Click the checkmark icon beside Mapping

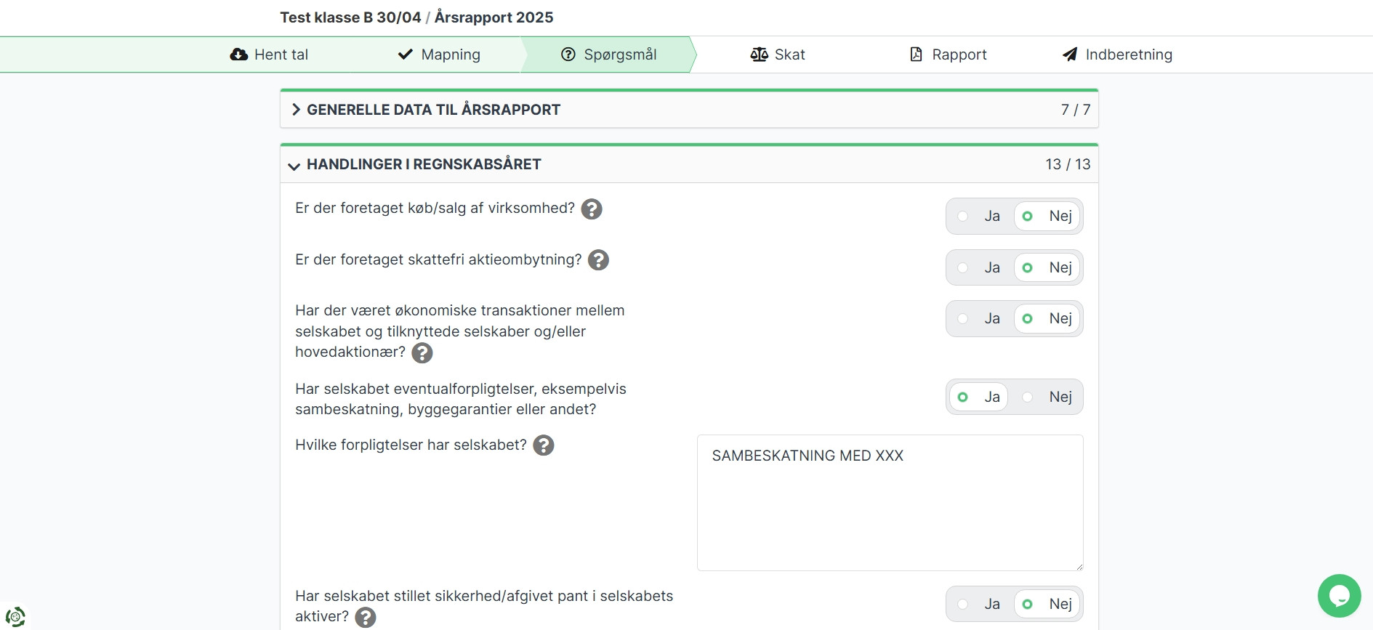[406, 54]
